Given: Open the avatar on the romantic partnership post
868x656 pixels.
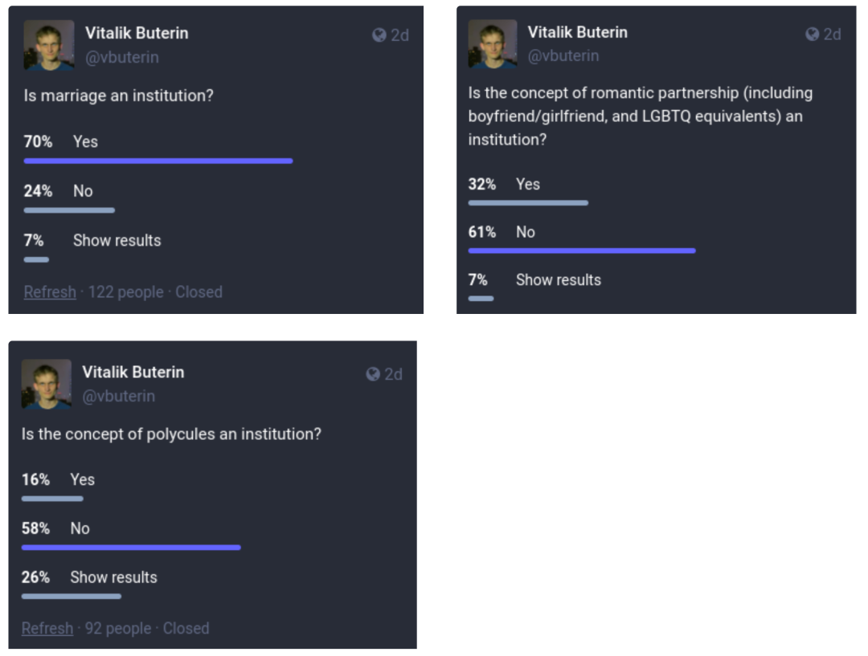Looking at the screenshot, I should (492, 44).
